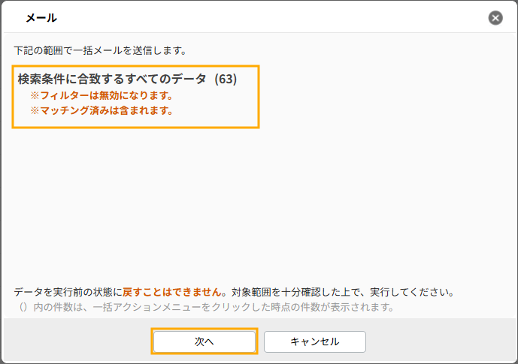Image resolution: width=518 pixels, height=364 pixels.
Task: Click the ※フィルターは無効になります note
Action: (x=101, y=96)
